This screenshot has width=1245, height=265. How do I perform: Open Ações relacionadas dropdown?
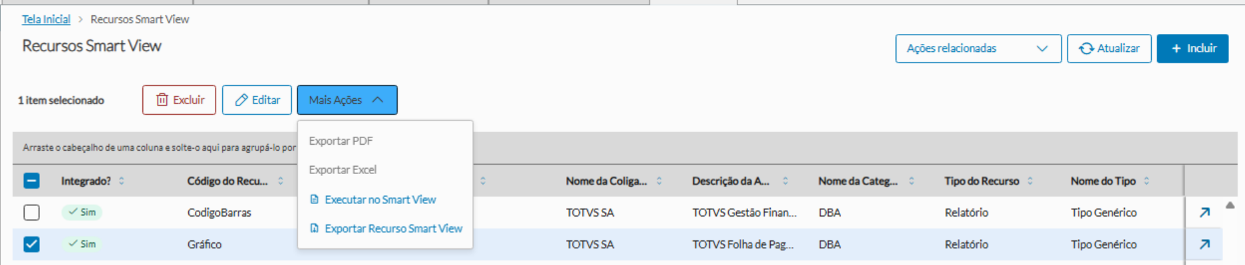978,48
